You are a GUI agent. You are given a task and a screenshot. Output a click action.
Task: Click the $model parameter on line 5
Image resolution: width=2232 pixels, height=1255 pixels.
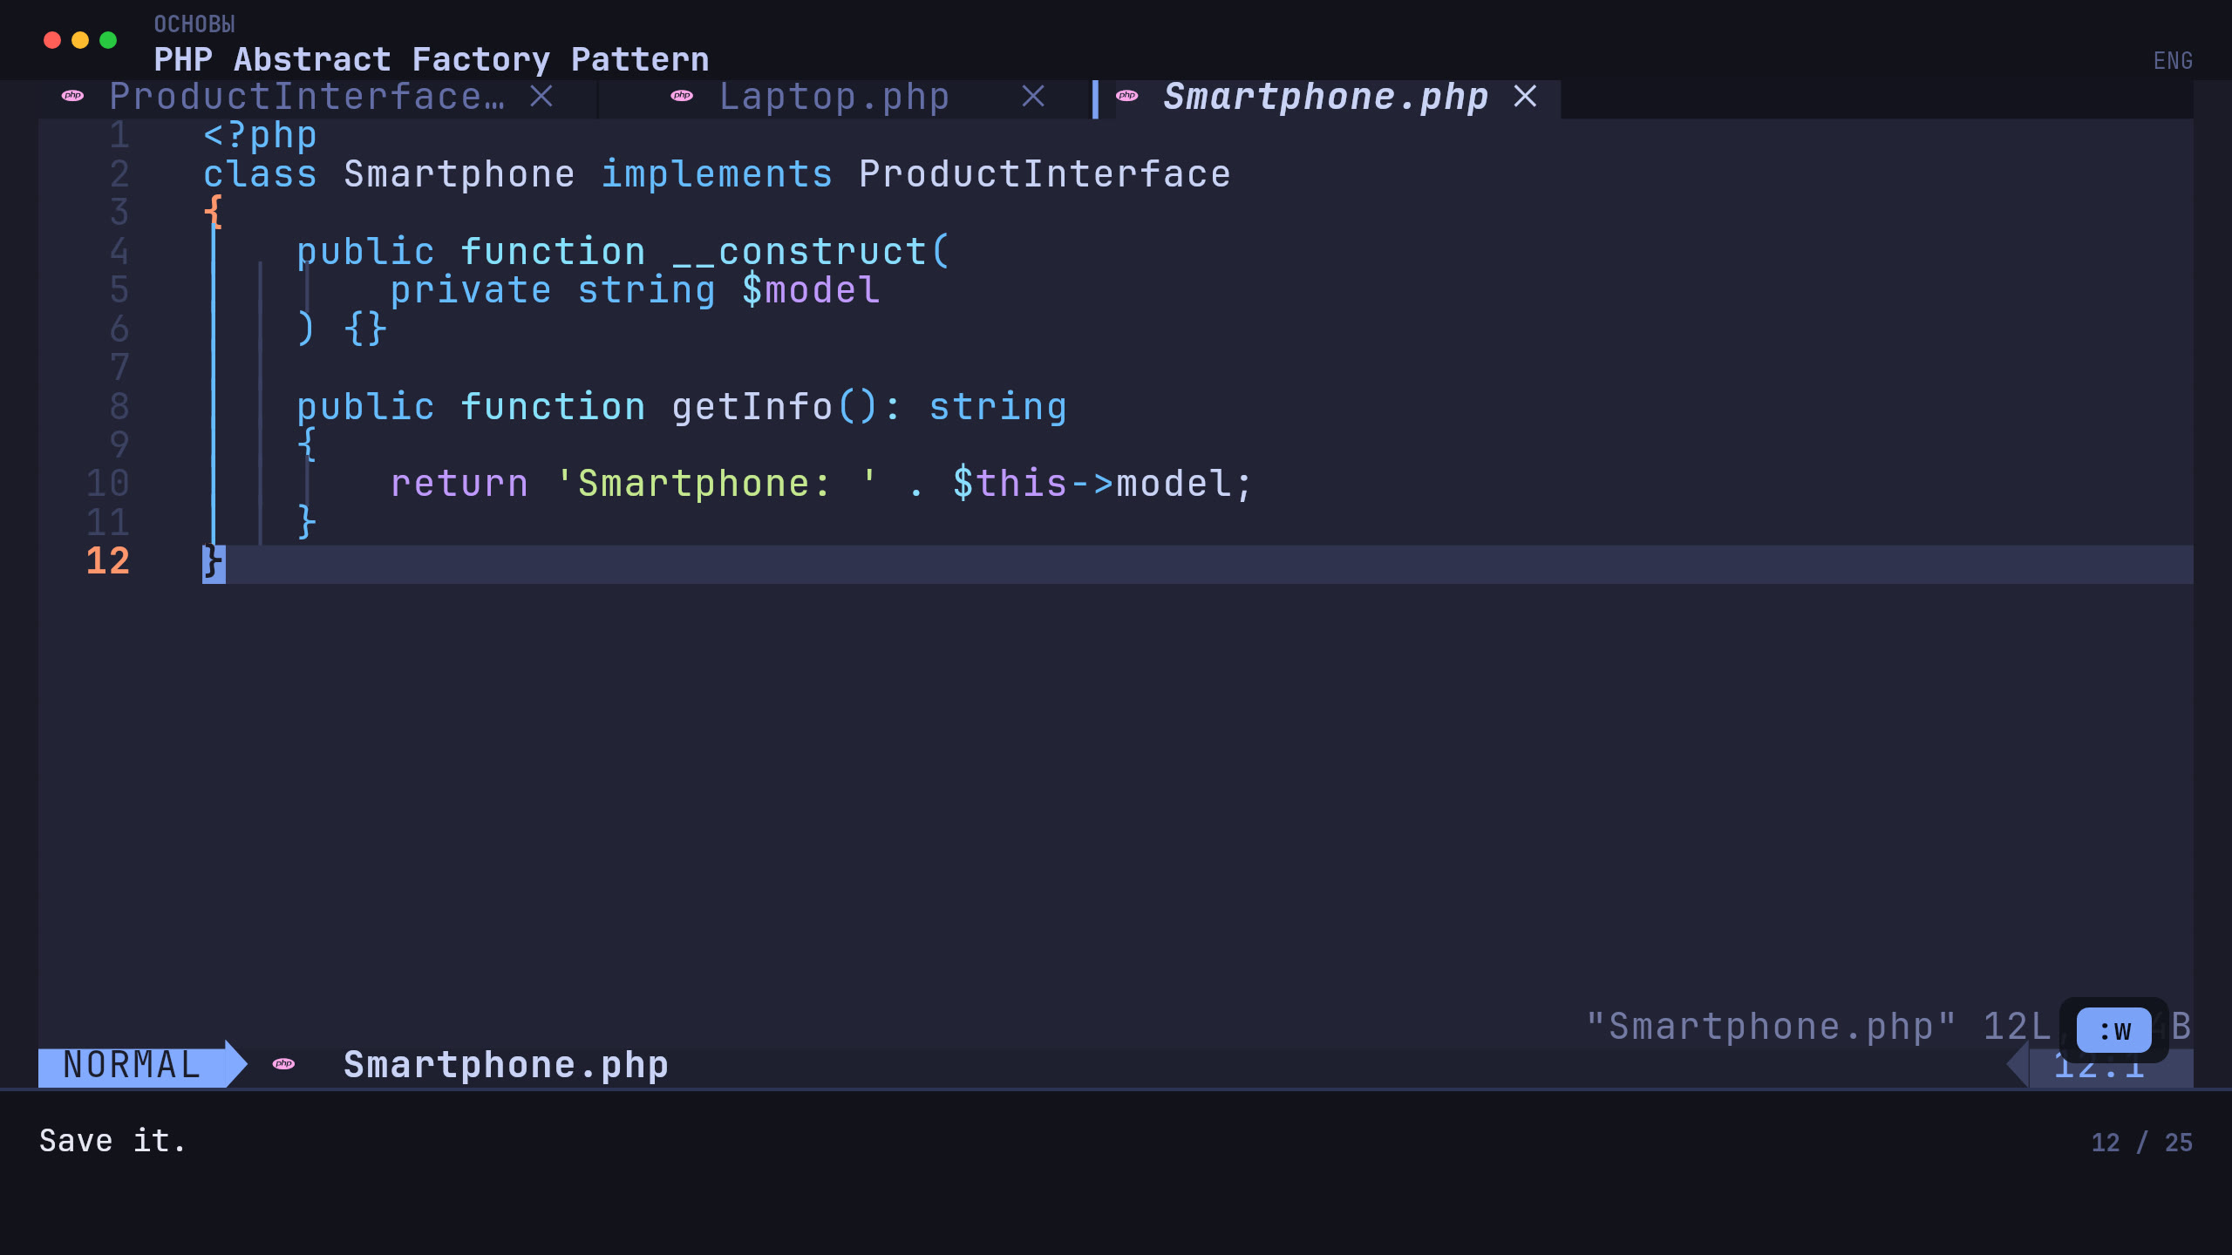point(811,290)
